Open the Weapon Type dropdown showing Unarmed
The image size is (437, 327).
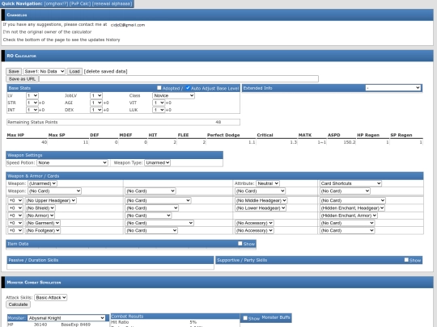158,162
